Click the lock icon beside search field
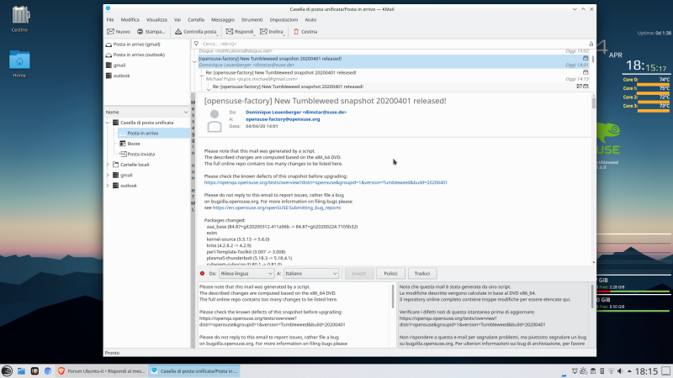Image resolution: width=673 pixels, height=378 pixels. (591, 44)
